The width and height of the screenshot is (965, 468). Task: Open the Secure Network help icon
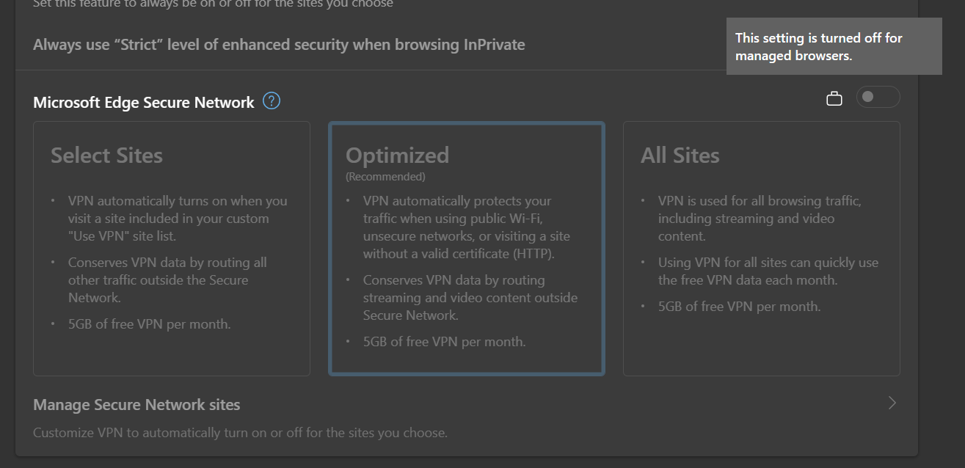pos(271,100)
